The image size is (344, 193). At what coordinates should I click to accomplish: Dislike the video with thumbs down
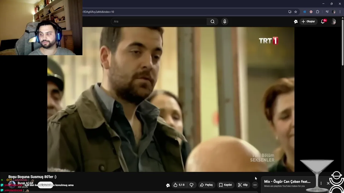(192, 185)
